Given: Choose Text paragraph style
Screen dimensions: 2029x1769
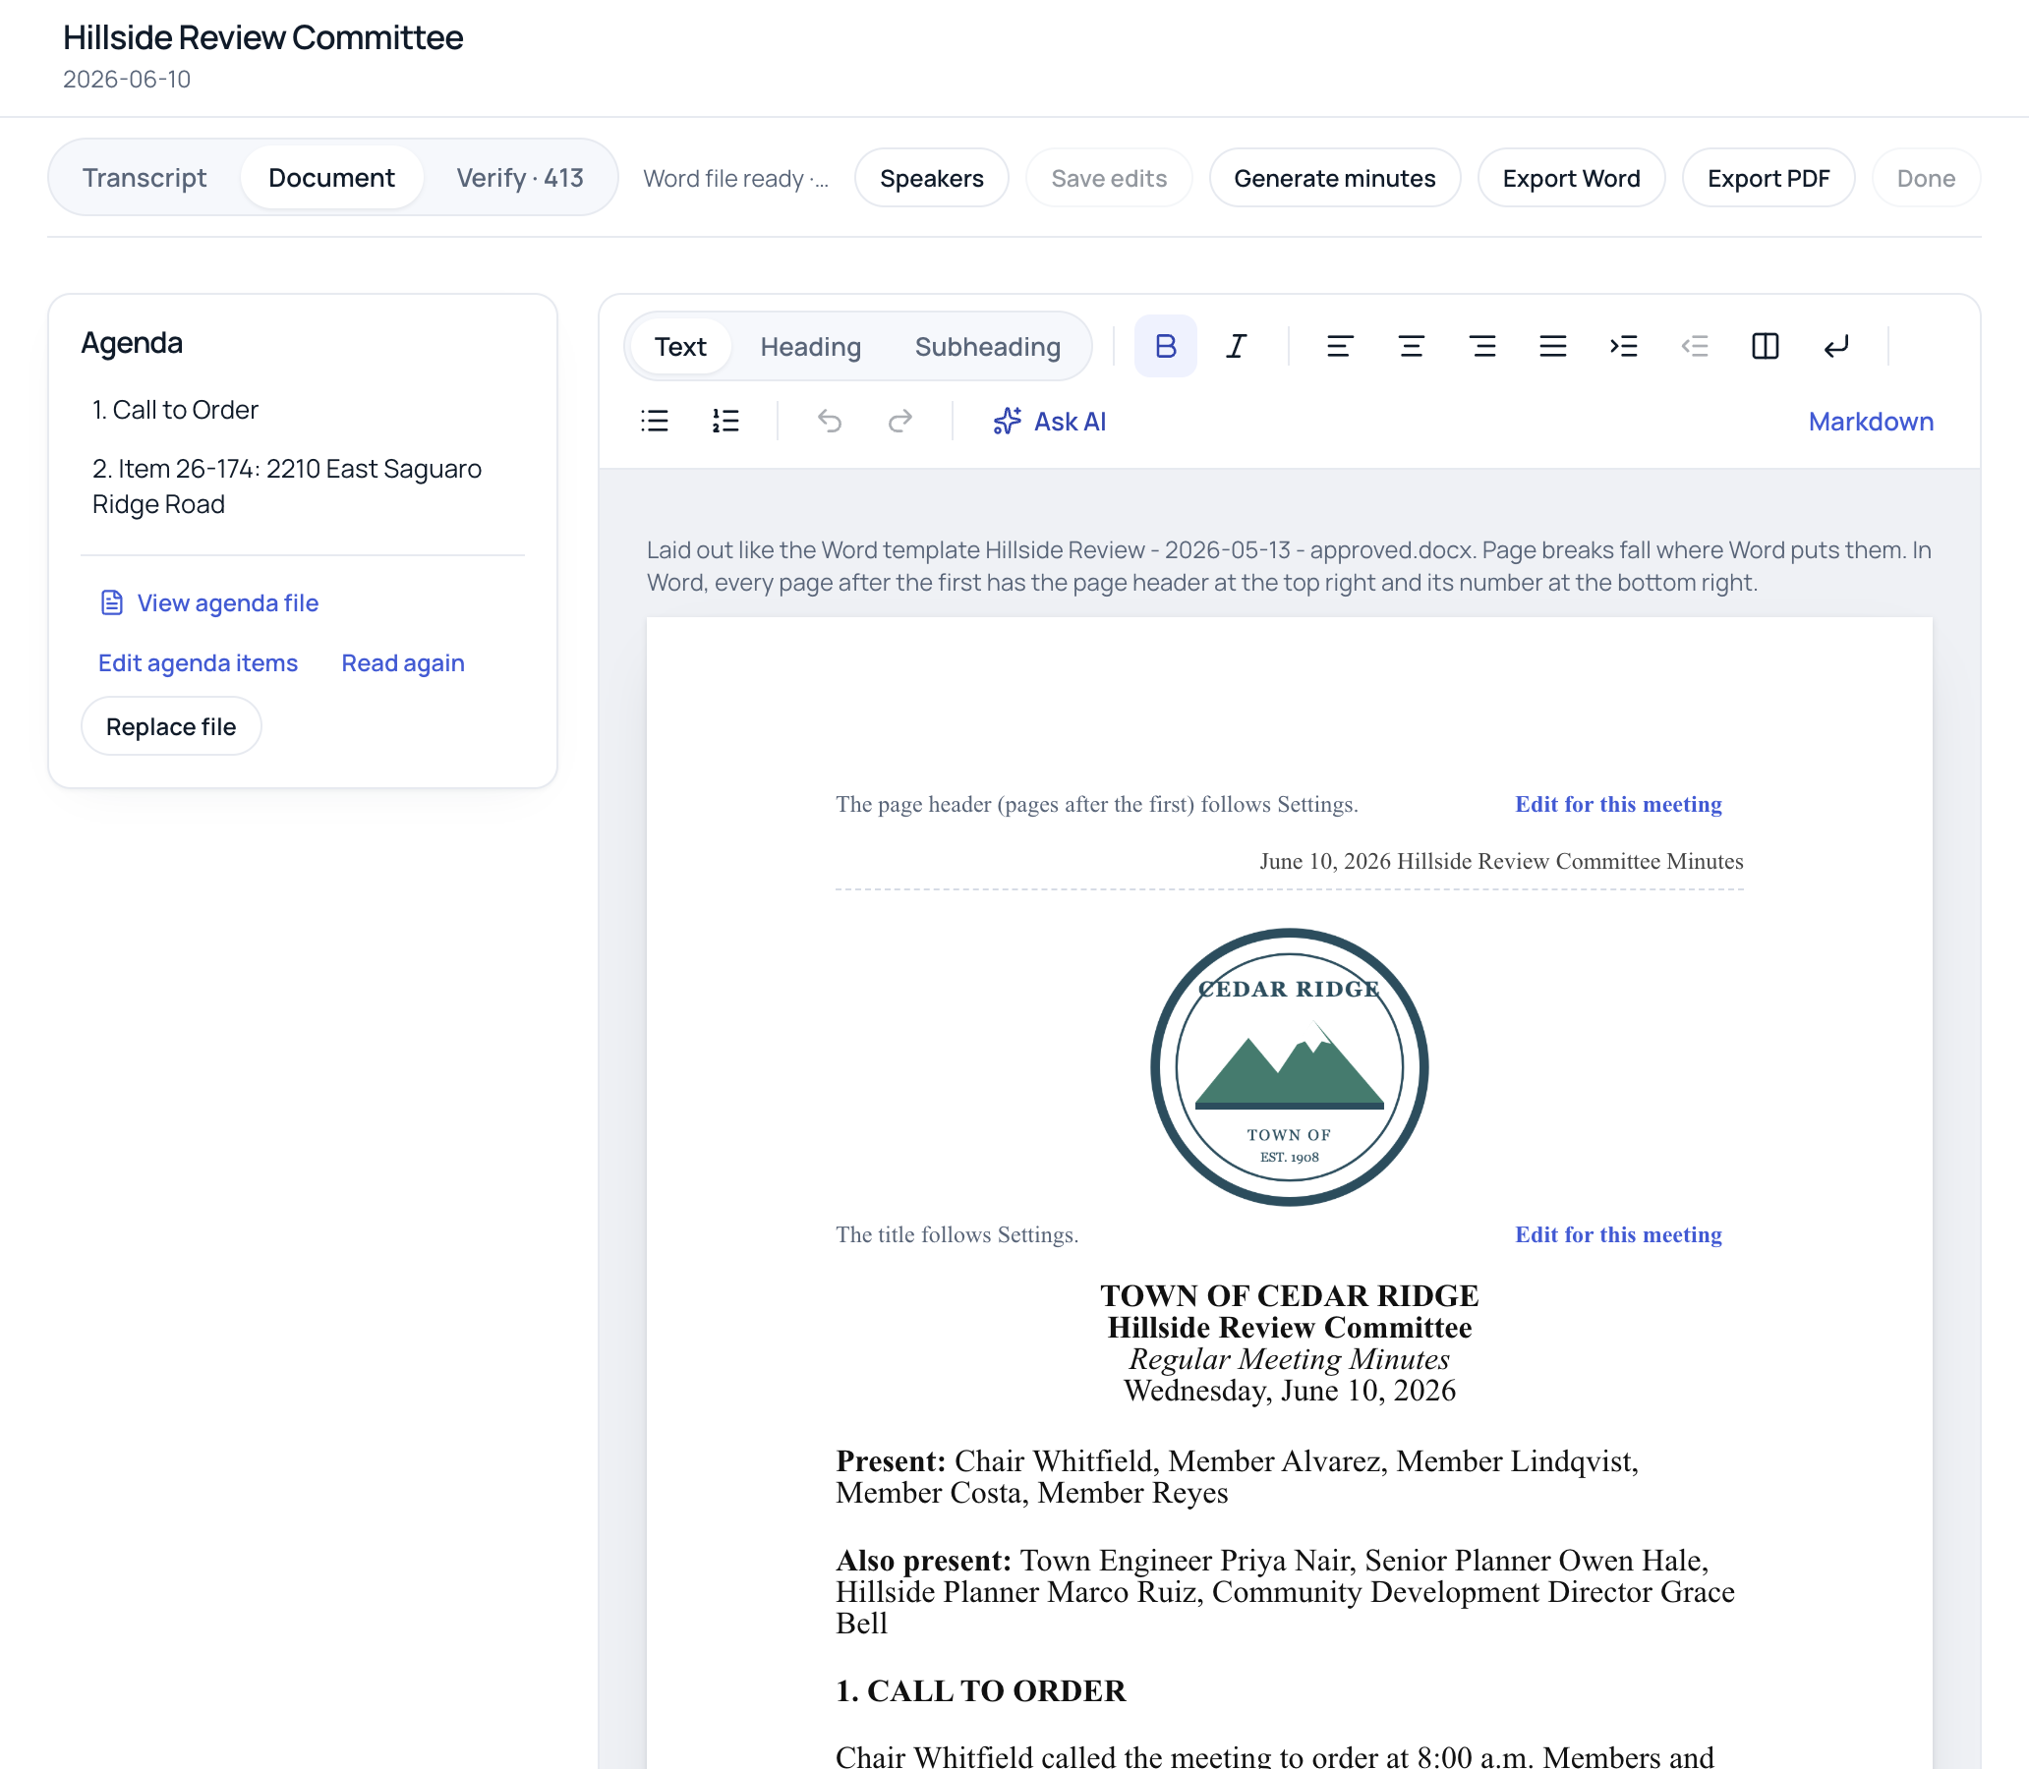Looking at the screenshot, I should 680,347.
